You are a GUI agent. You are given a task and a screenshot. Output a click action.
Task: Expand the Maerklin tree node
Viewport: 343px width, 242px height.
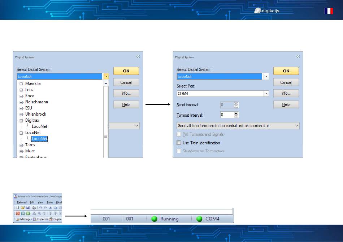21,84
